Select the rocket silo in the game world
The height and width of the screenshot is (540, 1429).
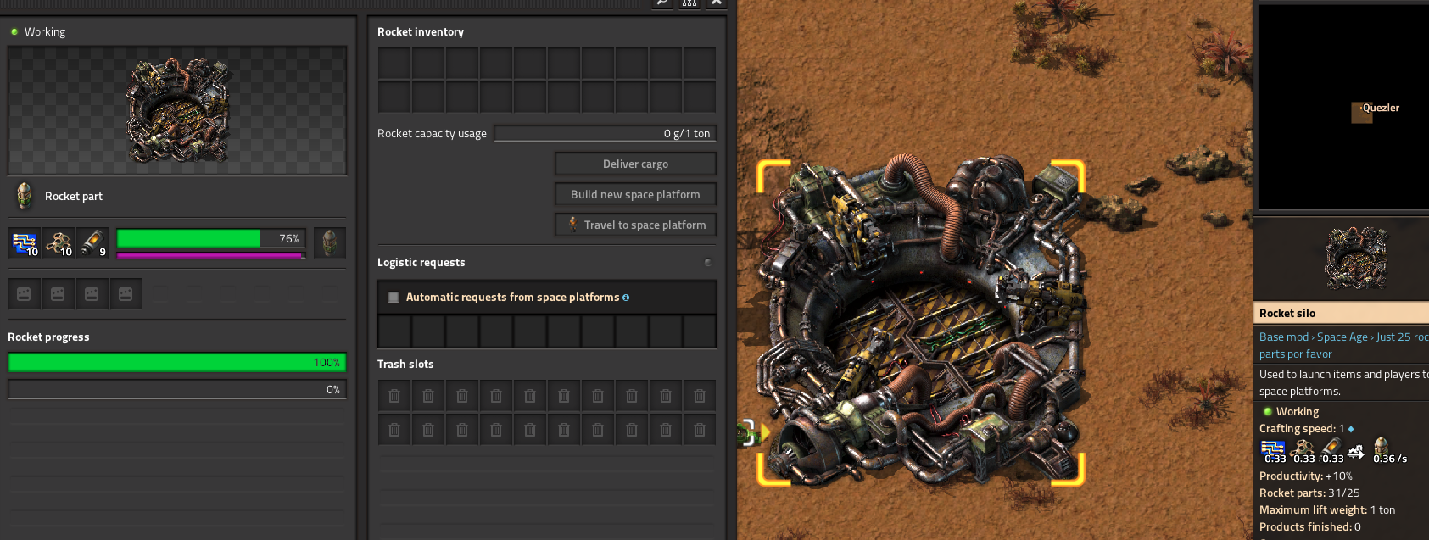pyautogui.click(x=922, y=322)
